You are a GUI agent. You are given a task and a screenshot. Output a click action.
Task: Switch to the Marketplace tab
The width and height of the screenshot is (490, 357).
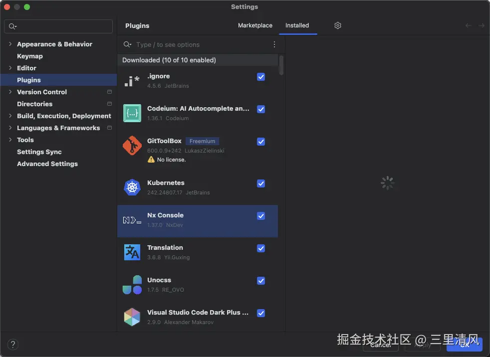(255, 25)
